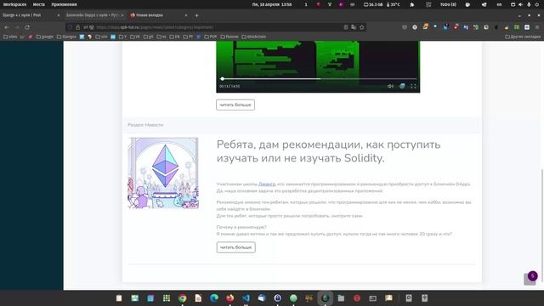This screenshot has height=306, width=544.
Task: Open the Места menu in top panel
Action: (39, 4)
